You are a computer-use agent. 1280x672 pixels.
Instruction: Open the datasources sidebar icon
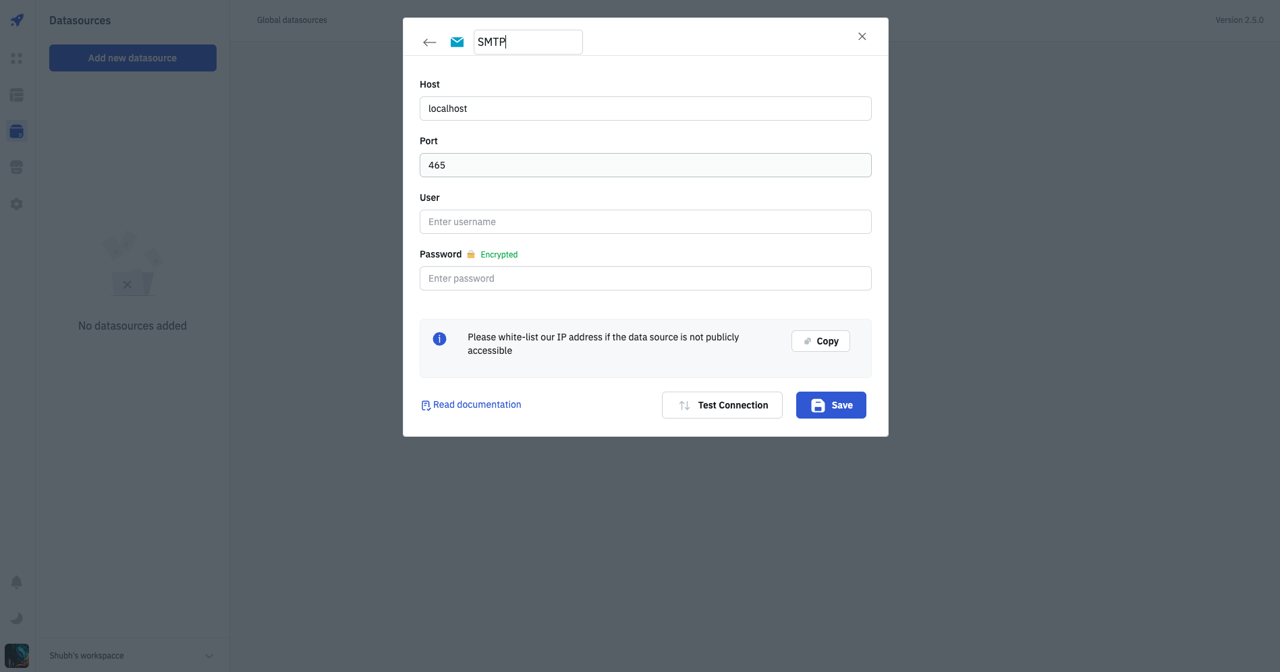coord(17,131)
